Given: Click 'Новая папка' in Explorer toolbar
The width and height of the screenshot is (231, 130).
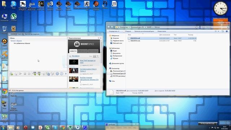Looking at the screenshot, I should click(162, 31).
